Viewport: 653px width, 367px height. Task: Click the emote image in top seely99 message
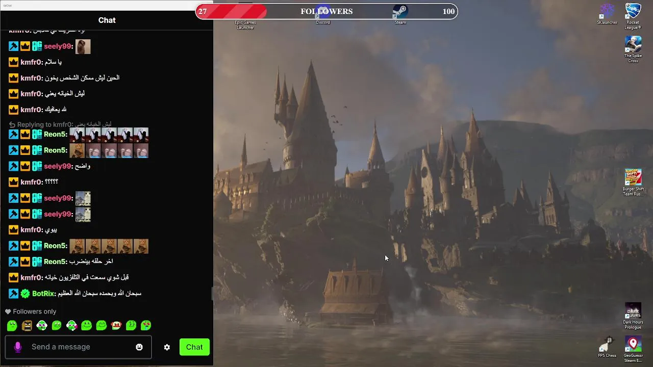[83, 47]
